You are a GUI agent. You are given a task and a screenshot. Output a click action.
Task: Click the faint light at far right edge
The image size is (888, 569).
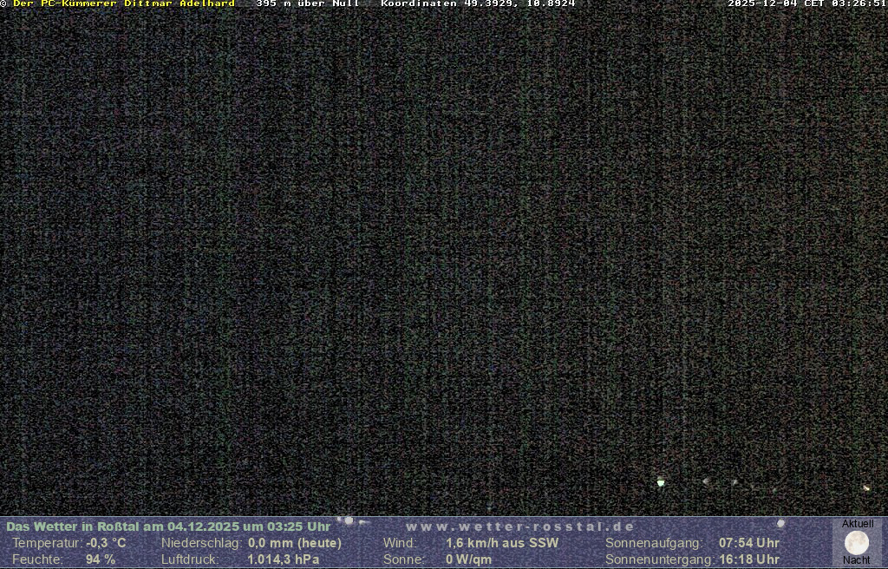[x=865, y=488]
